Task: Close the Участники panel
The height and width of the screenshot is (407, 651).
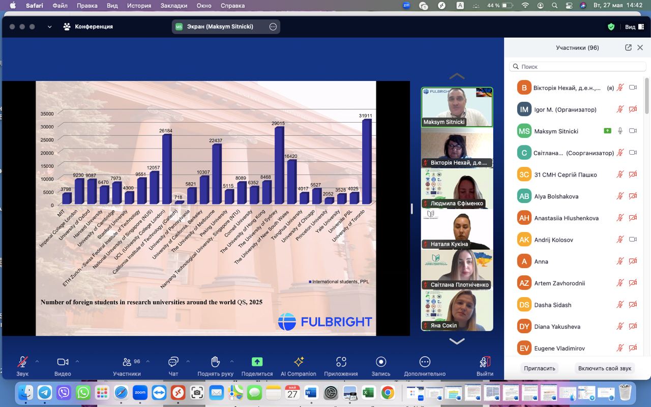Action: pyautogui.click(x=640, y=47)
